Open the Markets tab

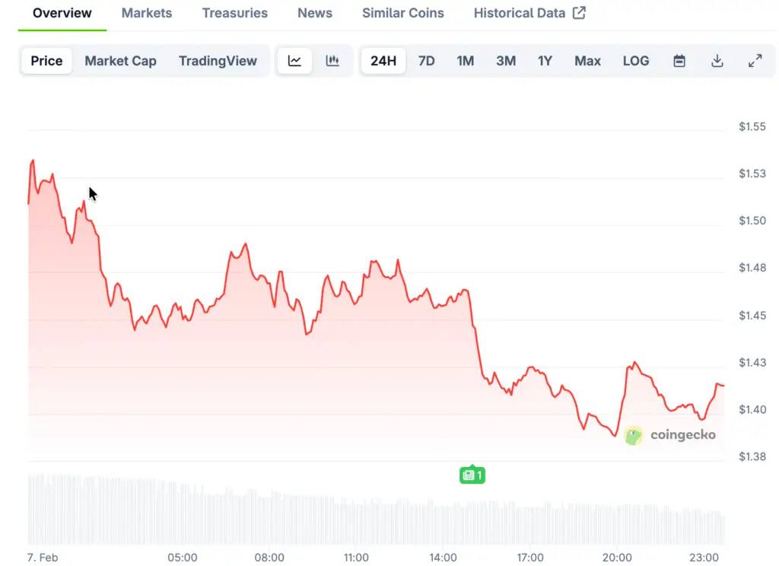147,13
